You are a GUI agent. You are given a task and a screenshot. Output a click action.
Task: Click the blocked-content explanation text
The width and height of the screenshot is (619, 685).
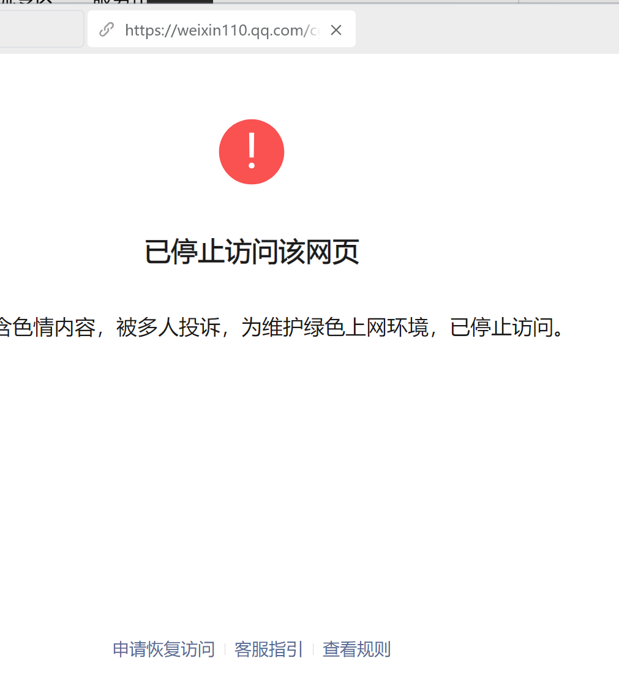(x=280, y=328)
